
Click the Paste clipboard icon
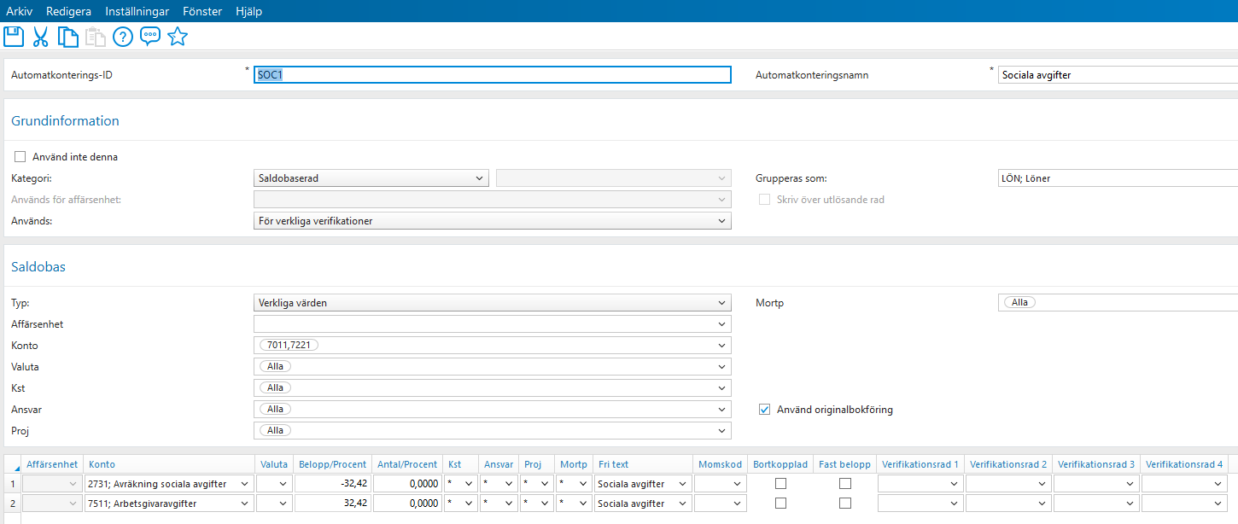(95, 36)
